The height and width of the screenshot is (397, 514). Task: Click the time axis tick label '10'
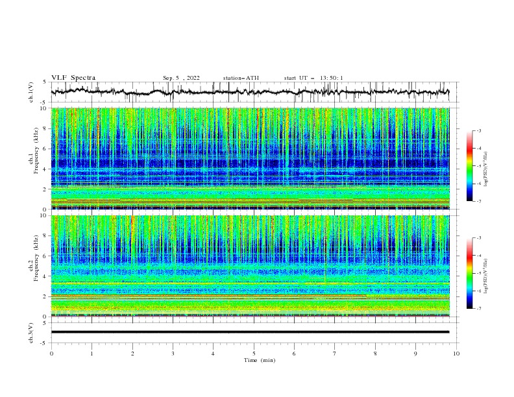tap(456, 354)
